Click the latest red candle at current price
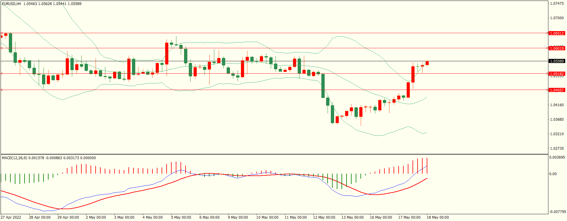567x221 pixels. tap(427, 63)
